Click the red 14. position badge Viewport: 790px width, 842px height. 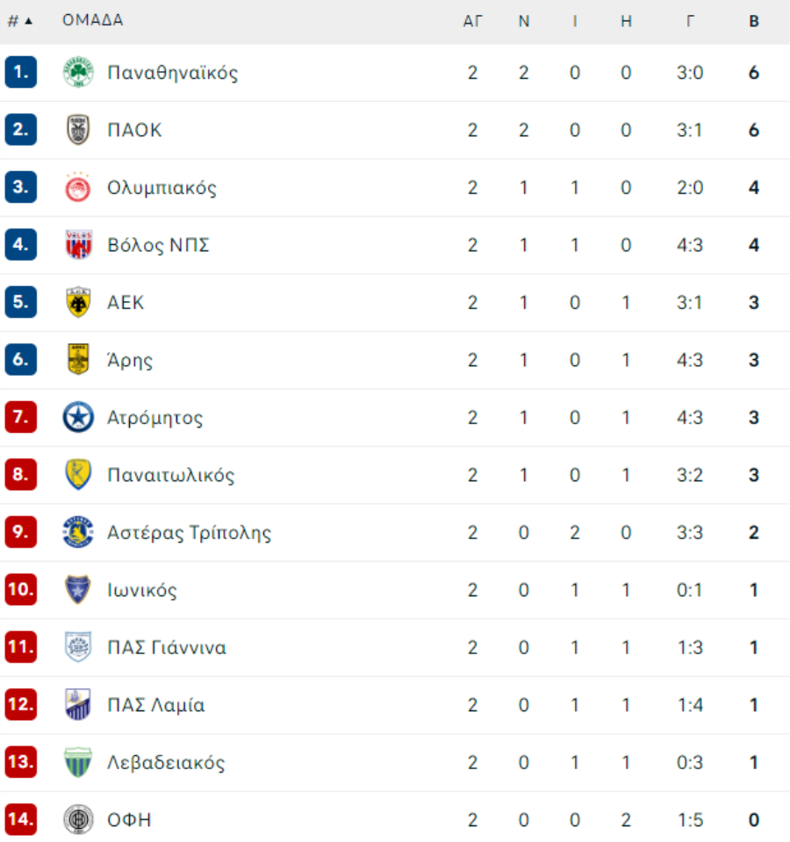coord(21,819)
